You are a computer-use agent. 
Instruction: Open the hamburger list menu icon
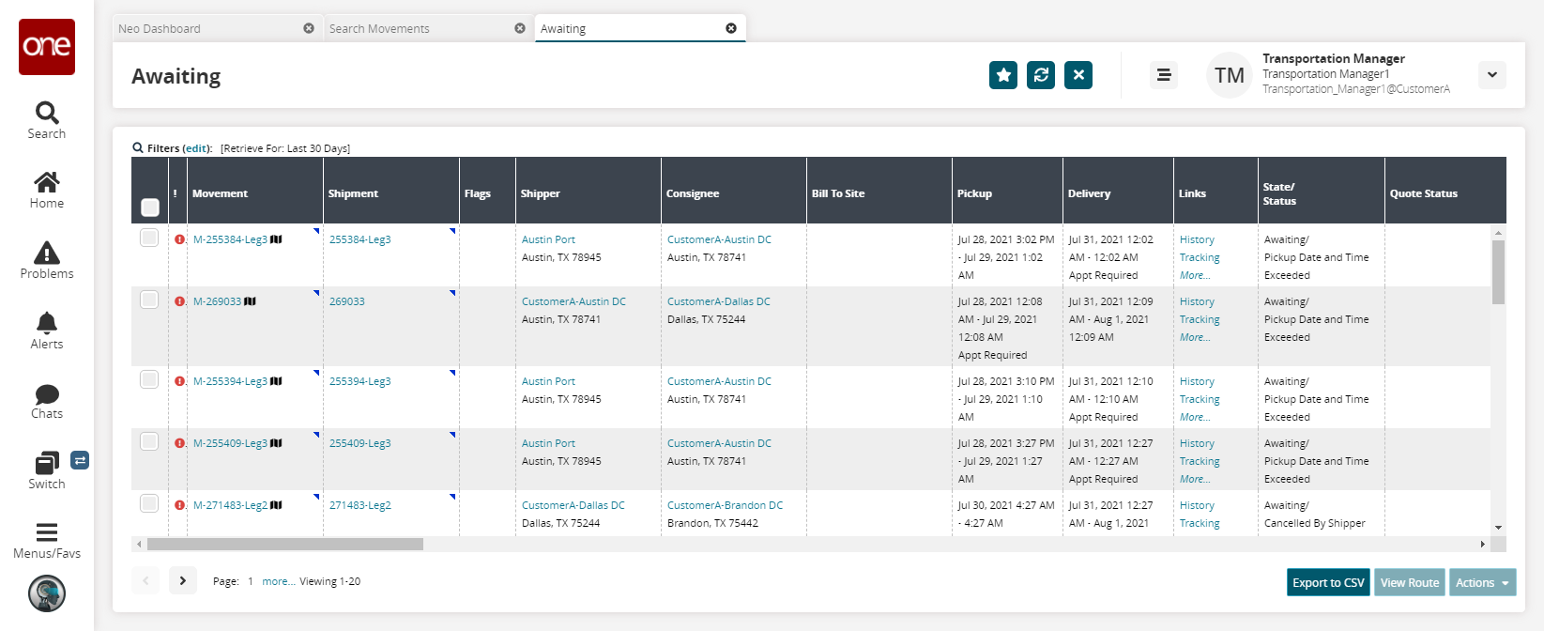1164,75
